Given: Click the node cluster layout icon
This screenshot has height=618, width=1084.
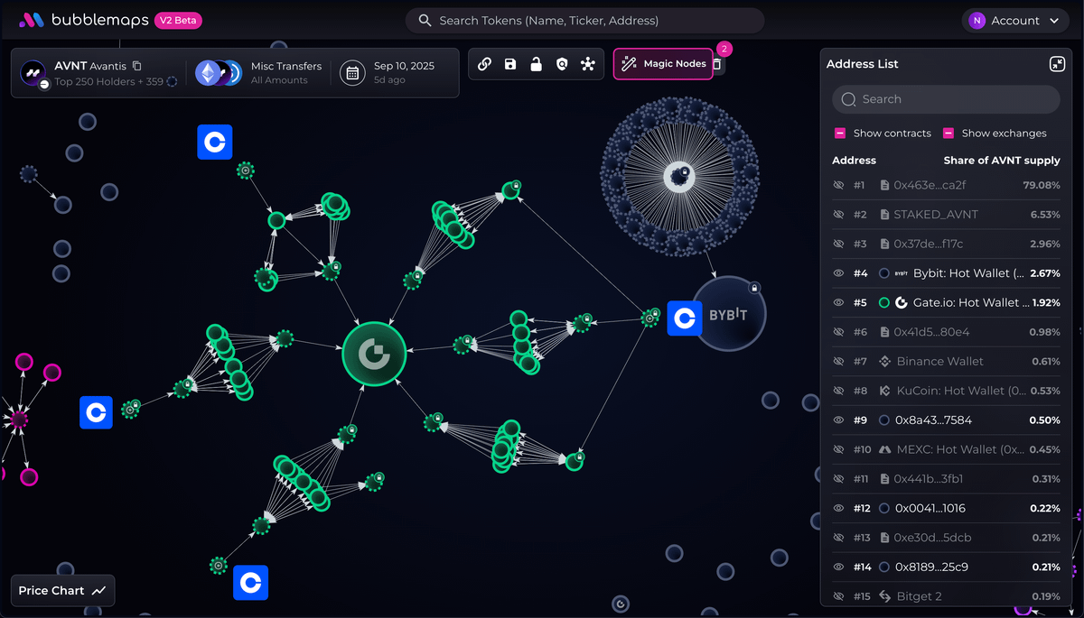Looking at the screenshot, I should tap(588, 64).
